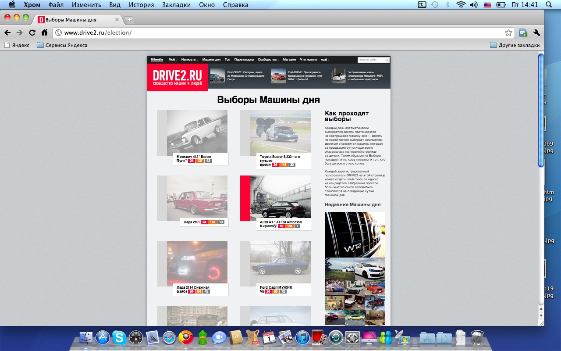Launch iTunes from the Dock
The image size is (561, 351).
pos(302,337)
